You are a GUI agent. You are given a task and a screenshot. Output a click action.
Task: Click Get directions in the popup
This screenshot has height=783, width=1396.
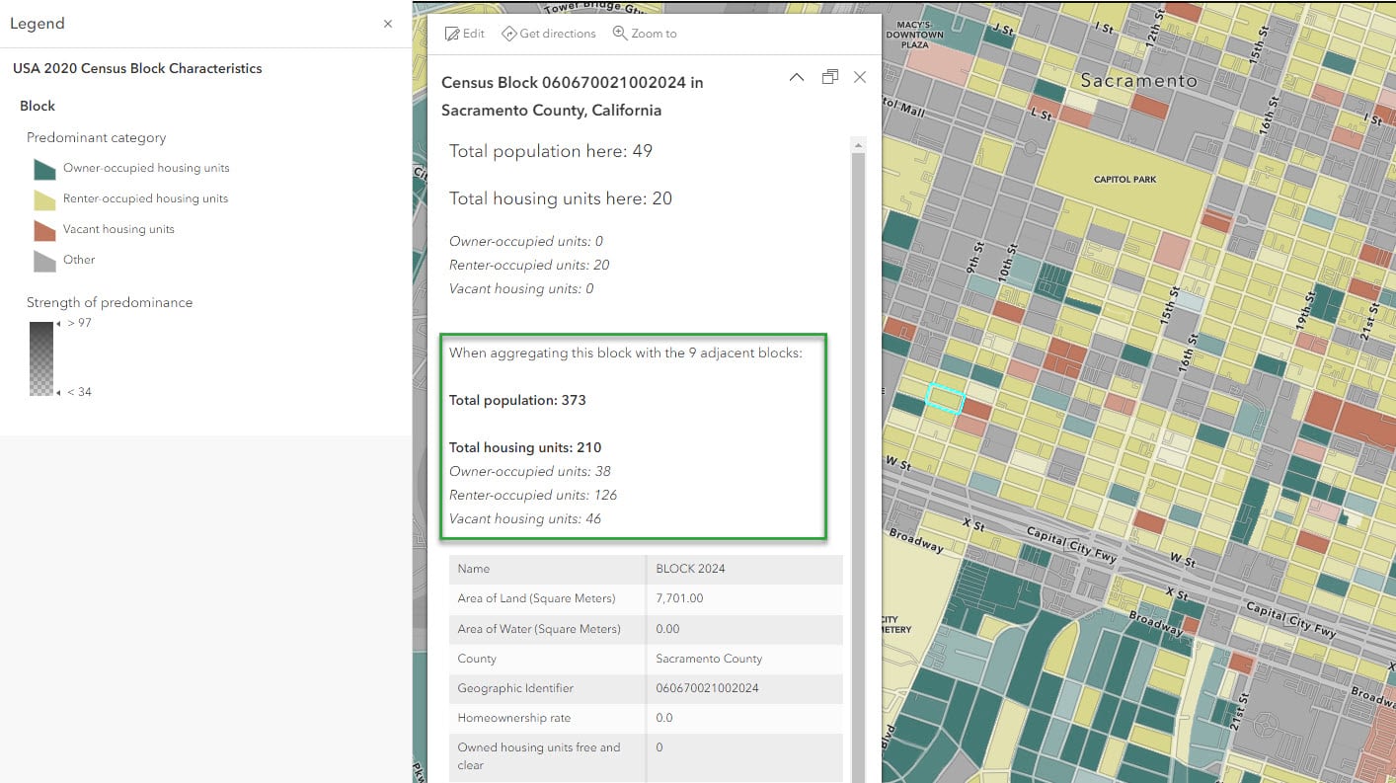click(549, 34)
